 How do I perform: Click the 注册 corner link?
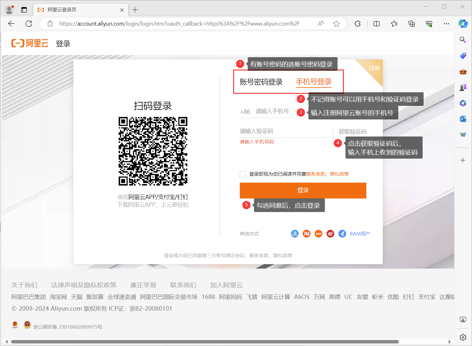point(374,68)
